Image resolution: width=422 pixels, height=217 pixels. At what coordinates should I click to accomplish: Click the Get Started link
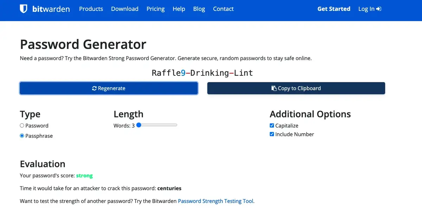point(334,9)
